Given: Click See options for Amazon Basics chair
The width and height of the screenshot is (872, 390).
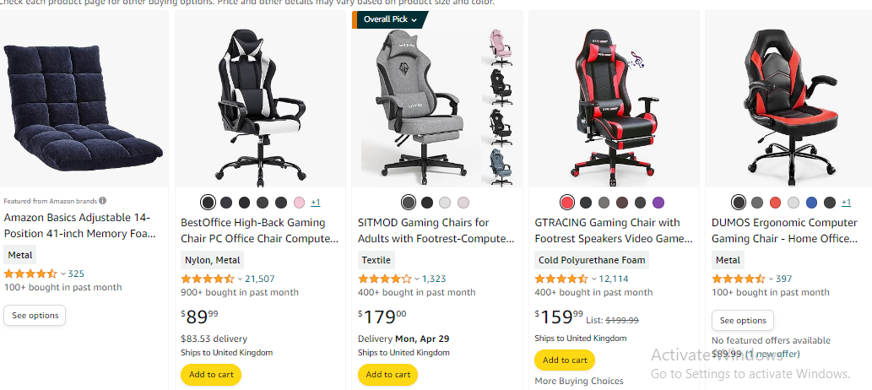Looking at the screenshot, I should (x=35, y=316).
